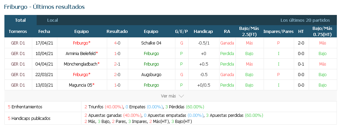Open Schalke 04 team link
Screen dimensions: 344x127
151,43
